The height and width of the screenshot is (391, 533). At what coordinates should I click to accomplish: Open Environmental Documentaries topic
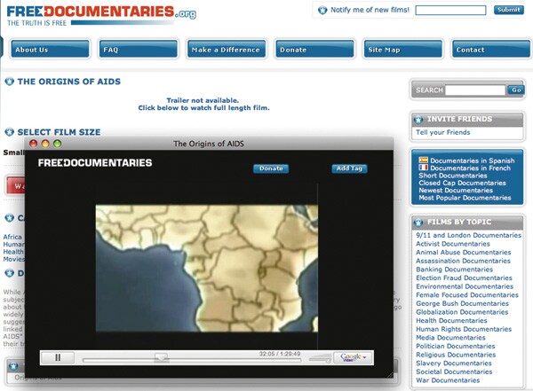pos(465,286)
